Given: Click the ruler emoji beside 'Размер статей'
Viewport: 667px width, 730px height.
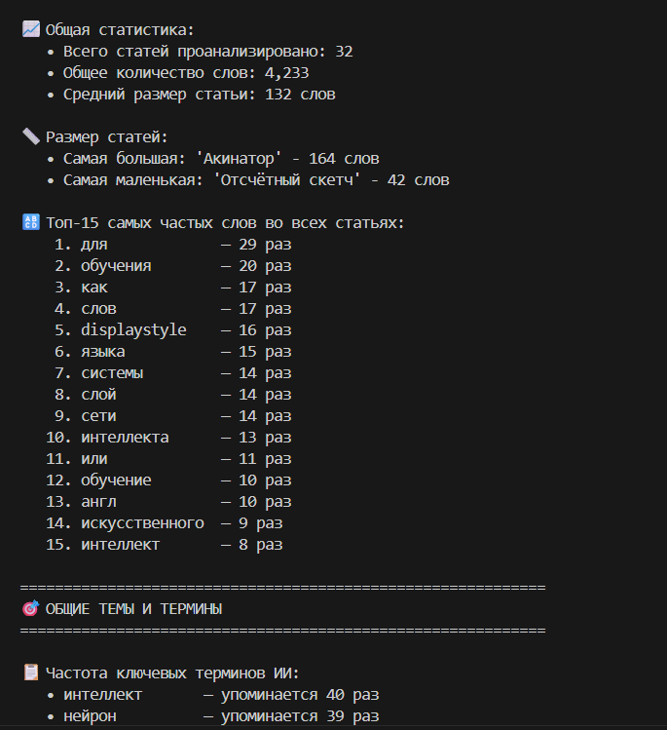Looking at the screenshot, I should coord(30,137).
